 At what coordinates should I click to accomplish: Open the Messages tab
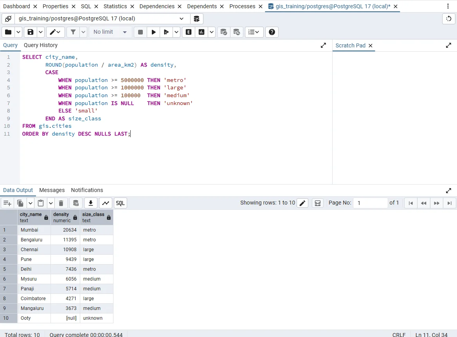[x=52, y=190]
